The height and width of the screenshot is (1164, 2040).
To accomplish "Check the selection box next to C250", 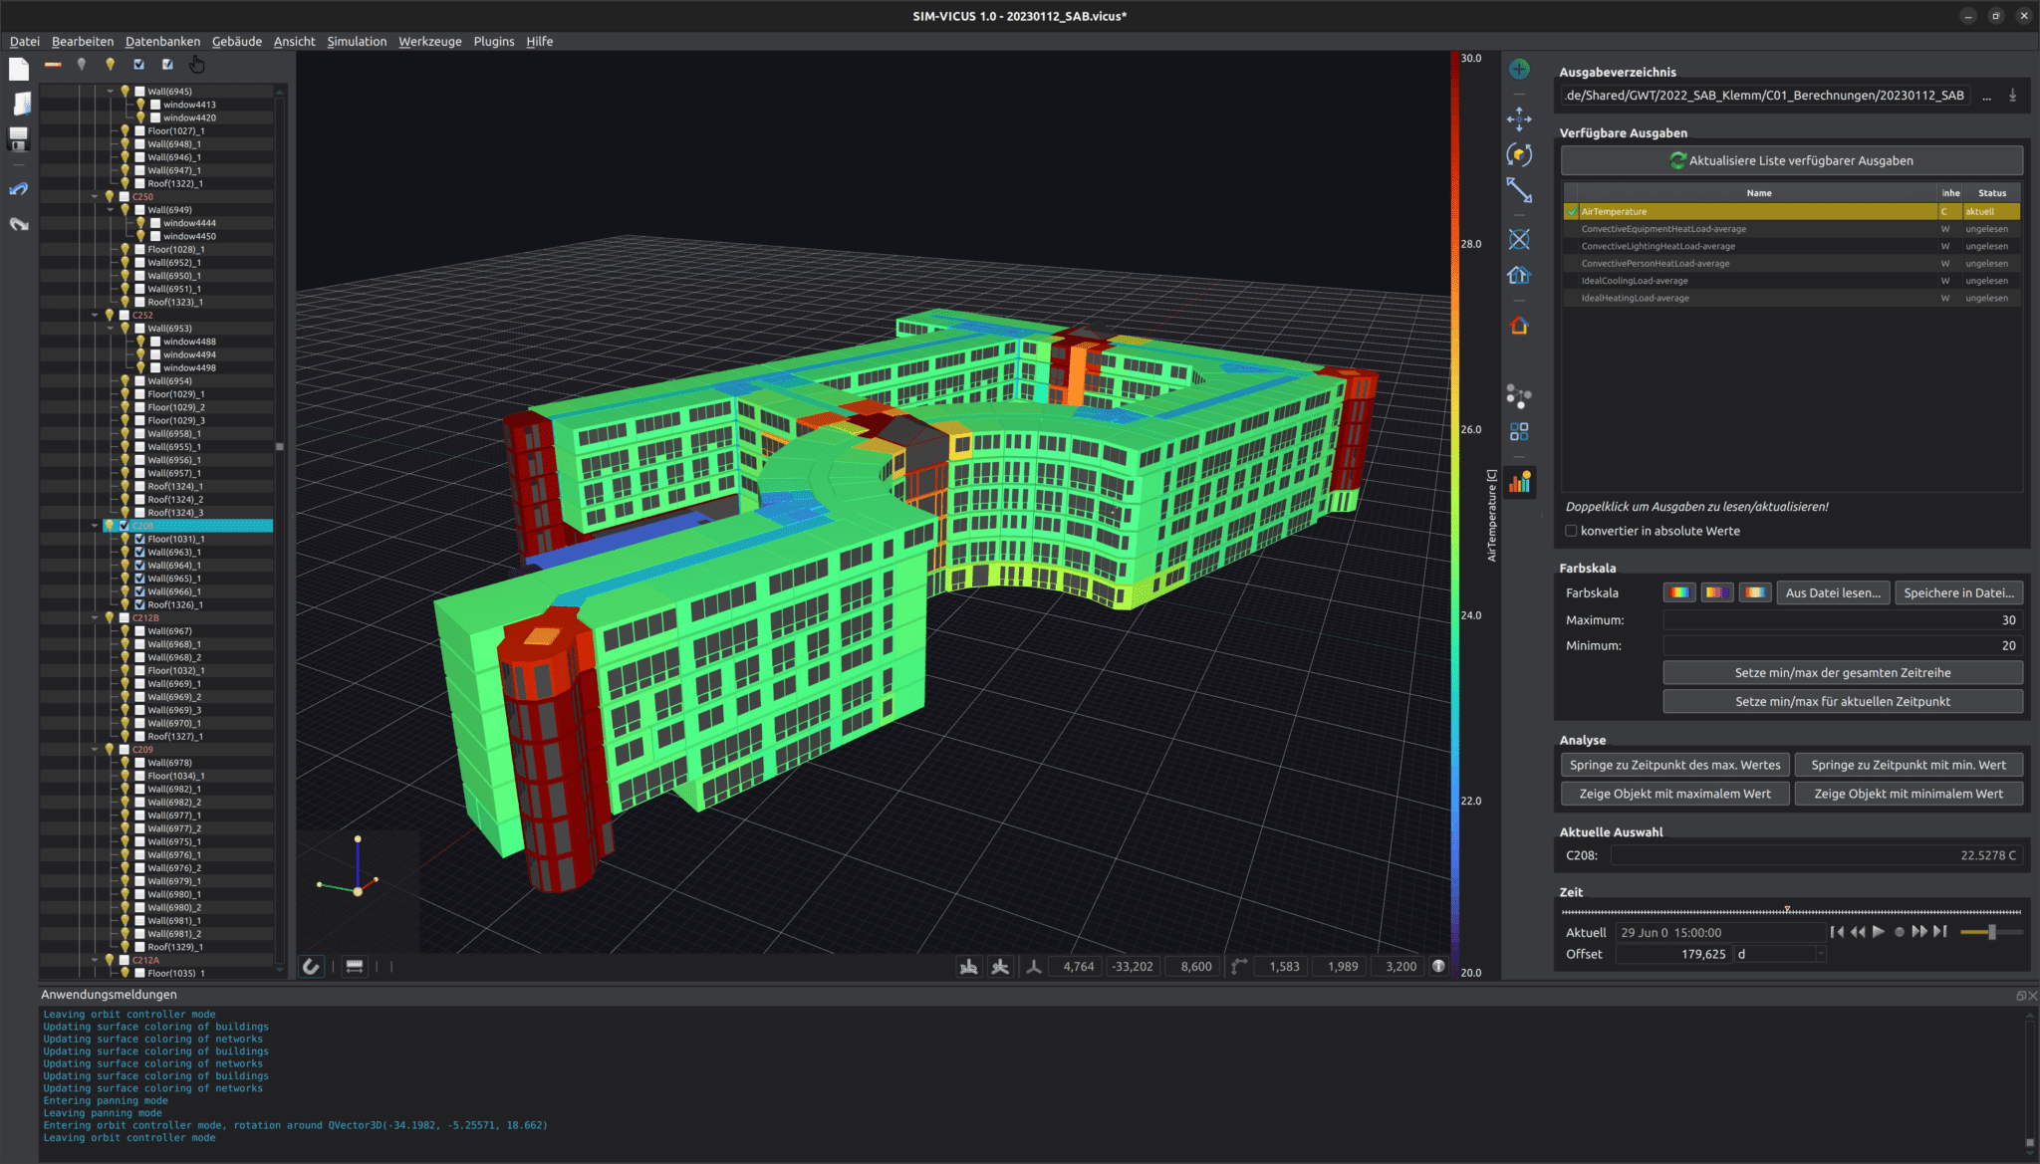I will [x=125, y=196].
